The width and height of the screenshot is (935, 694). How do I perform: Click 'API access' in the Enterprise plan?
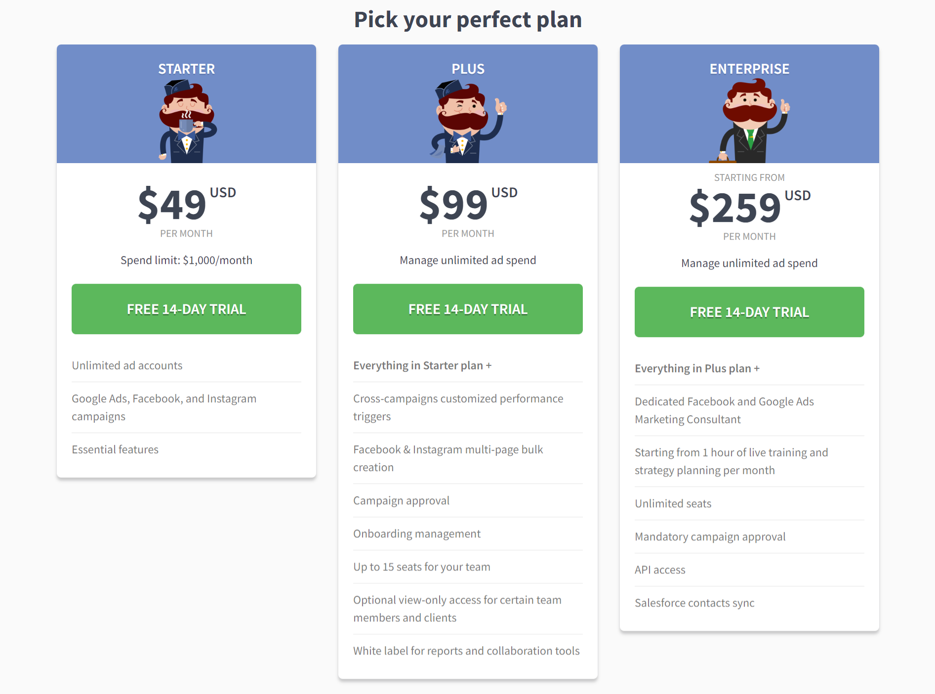pos(660,569)
